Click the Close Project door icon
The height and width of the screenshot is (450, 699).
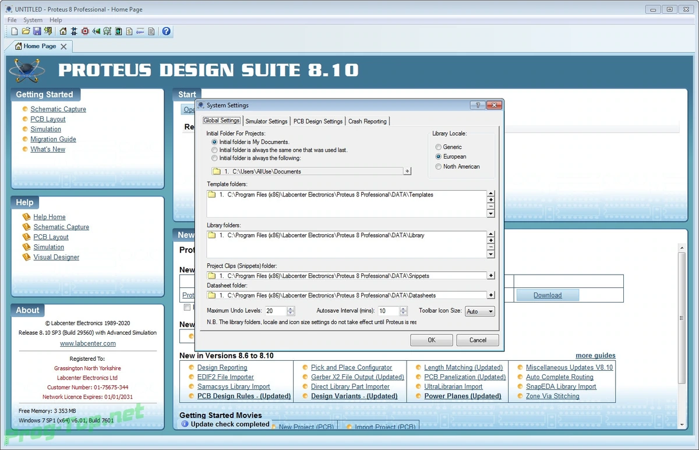48,31
